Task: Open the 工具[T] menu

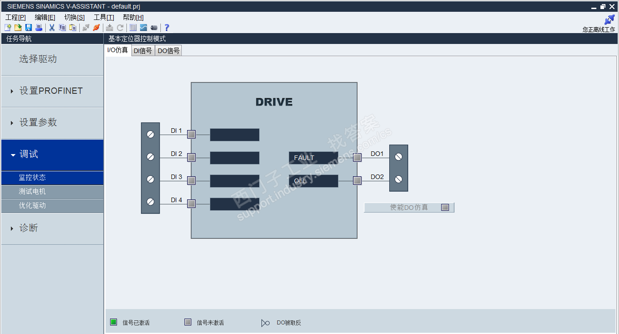Action: pyautogui.click(x=104, y=17)
